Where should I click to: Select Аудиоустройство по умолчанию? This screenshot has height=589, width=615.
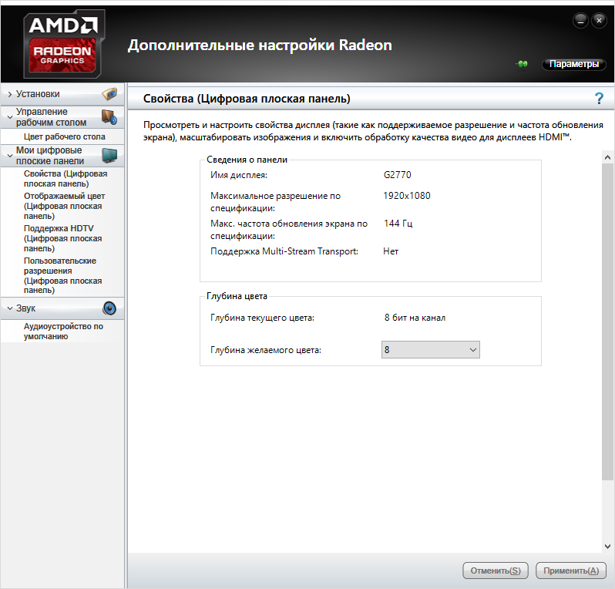(x=63, y=332)
